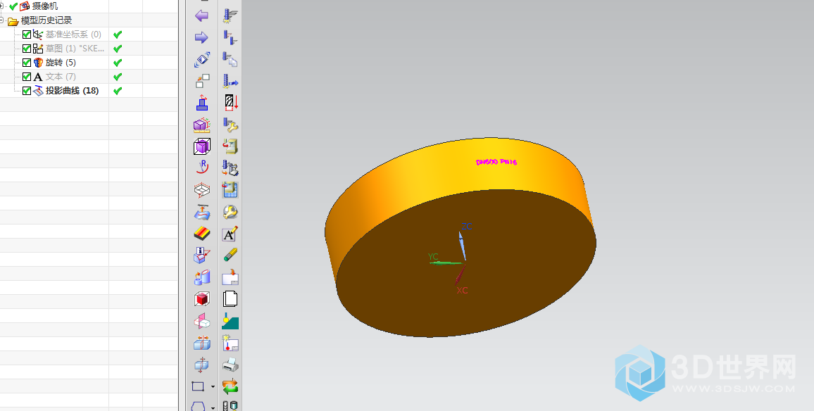Click the blue block with vertical arrows icon
Image resolution: width=814 pixels, height=411 pixels.
coord(202,365)
